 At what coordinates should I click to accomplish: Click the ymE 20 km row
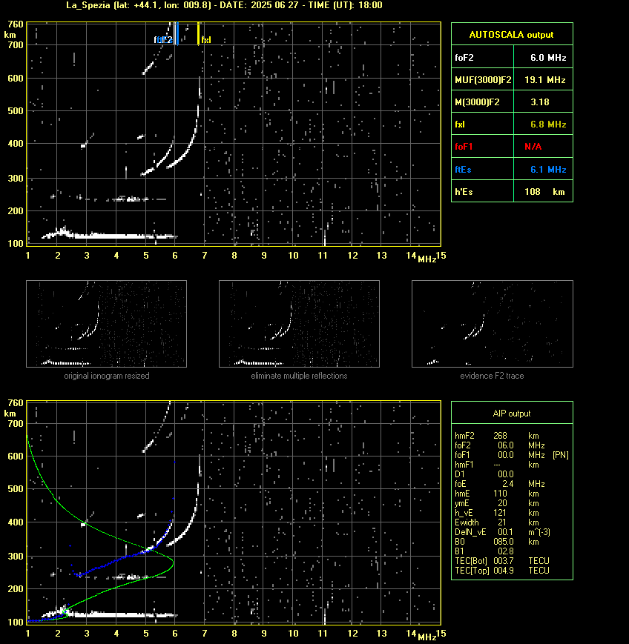pos(497,503)
